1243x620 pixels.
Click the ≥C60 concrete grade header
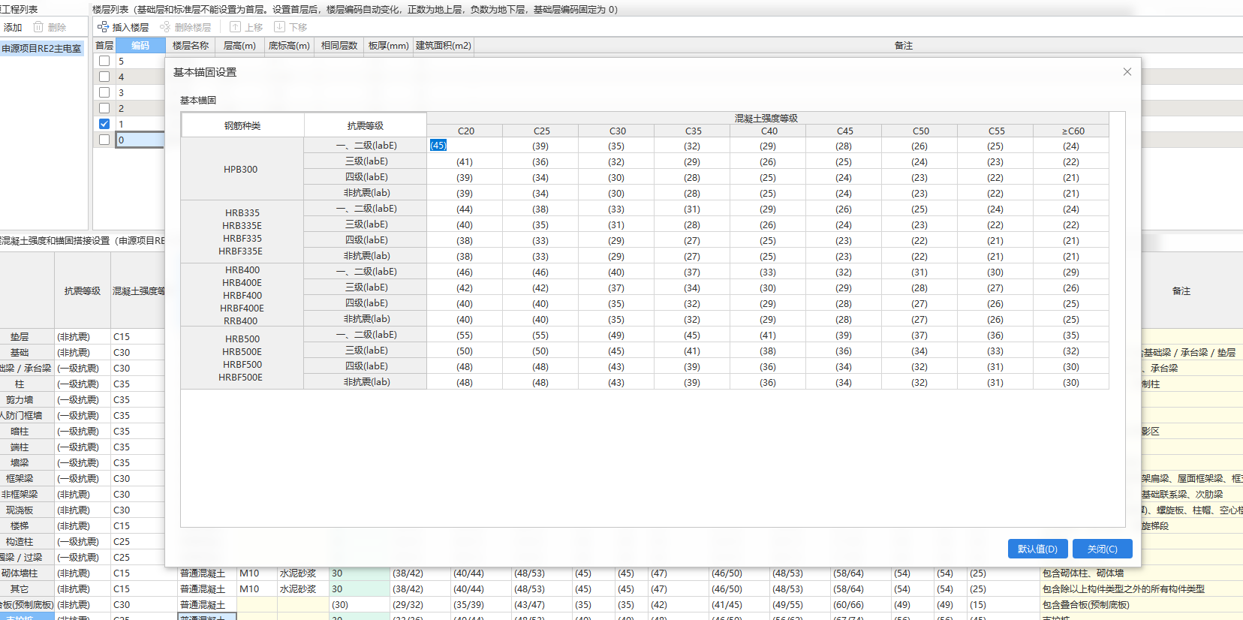click(x=1073, y=131)
